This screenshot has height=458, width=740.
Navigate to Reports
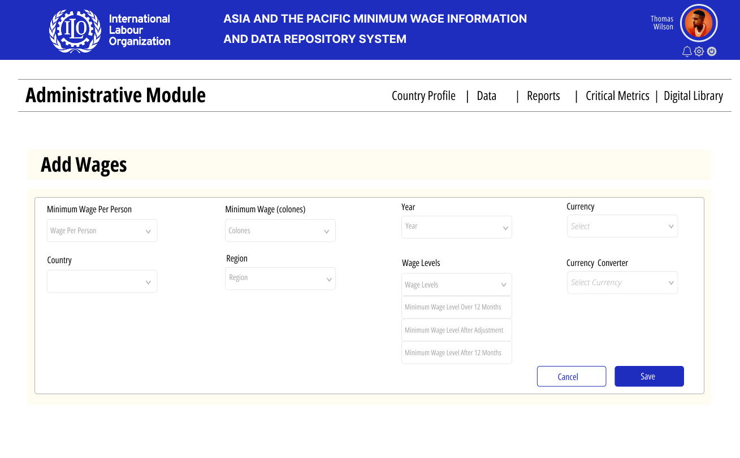543,96
